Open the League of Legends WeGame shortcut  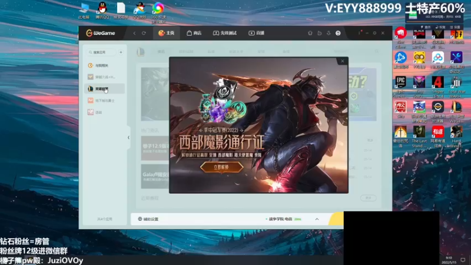[456, 112]
